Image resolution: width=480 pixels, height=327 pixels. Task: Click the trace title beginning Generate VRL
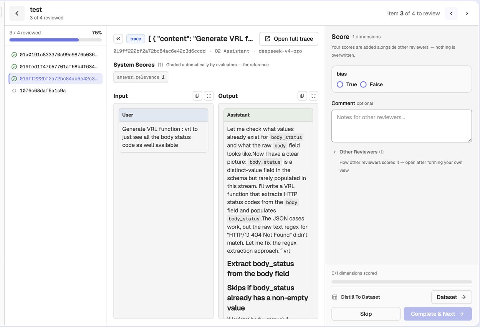[201, 39]
